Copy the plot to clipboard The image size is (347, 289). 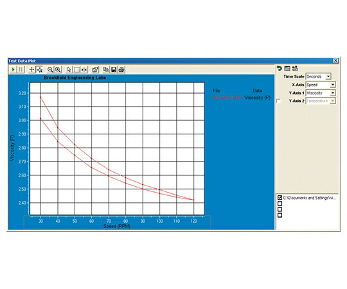click(x=106, y=69)
